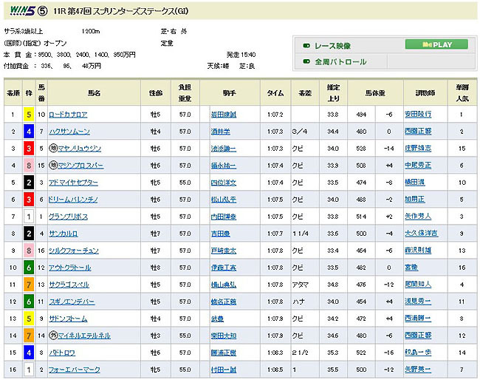
Task: Click the タイム column header
Action: pyautogui.click(x=275, y=93)
